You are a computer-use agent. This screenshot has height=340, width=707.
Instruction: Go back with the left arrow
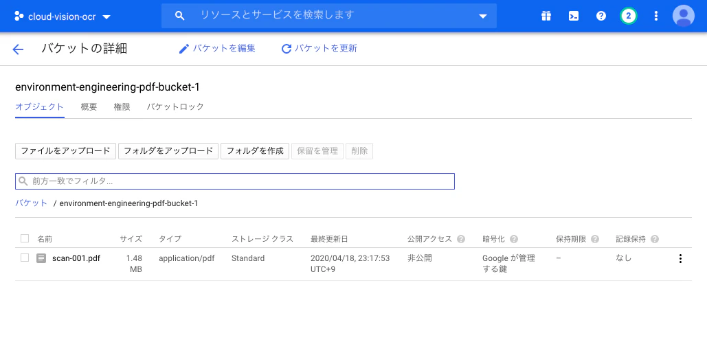click(18, 49)
